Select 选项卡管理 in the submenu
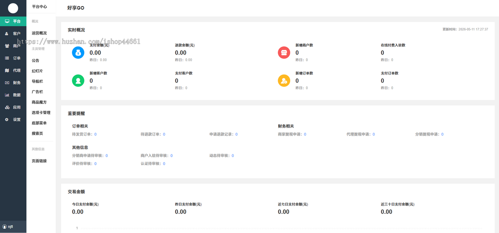Image resolution: width=499 pixels, height=233 pixels. [41, 112]
